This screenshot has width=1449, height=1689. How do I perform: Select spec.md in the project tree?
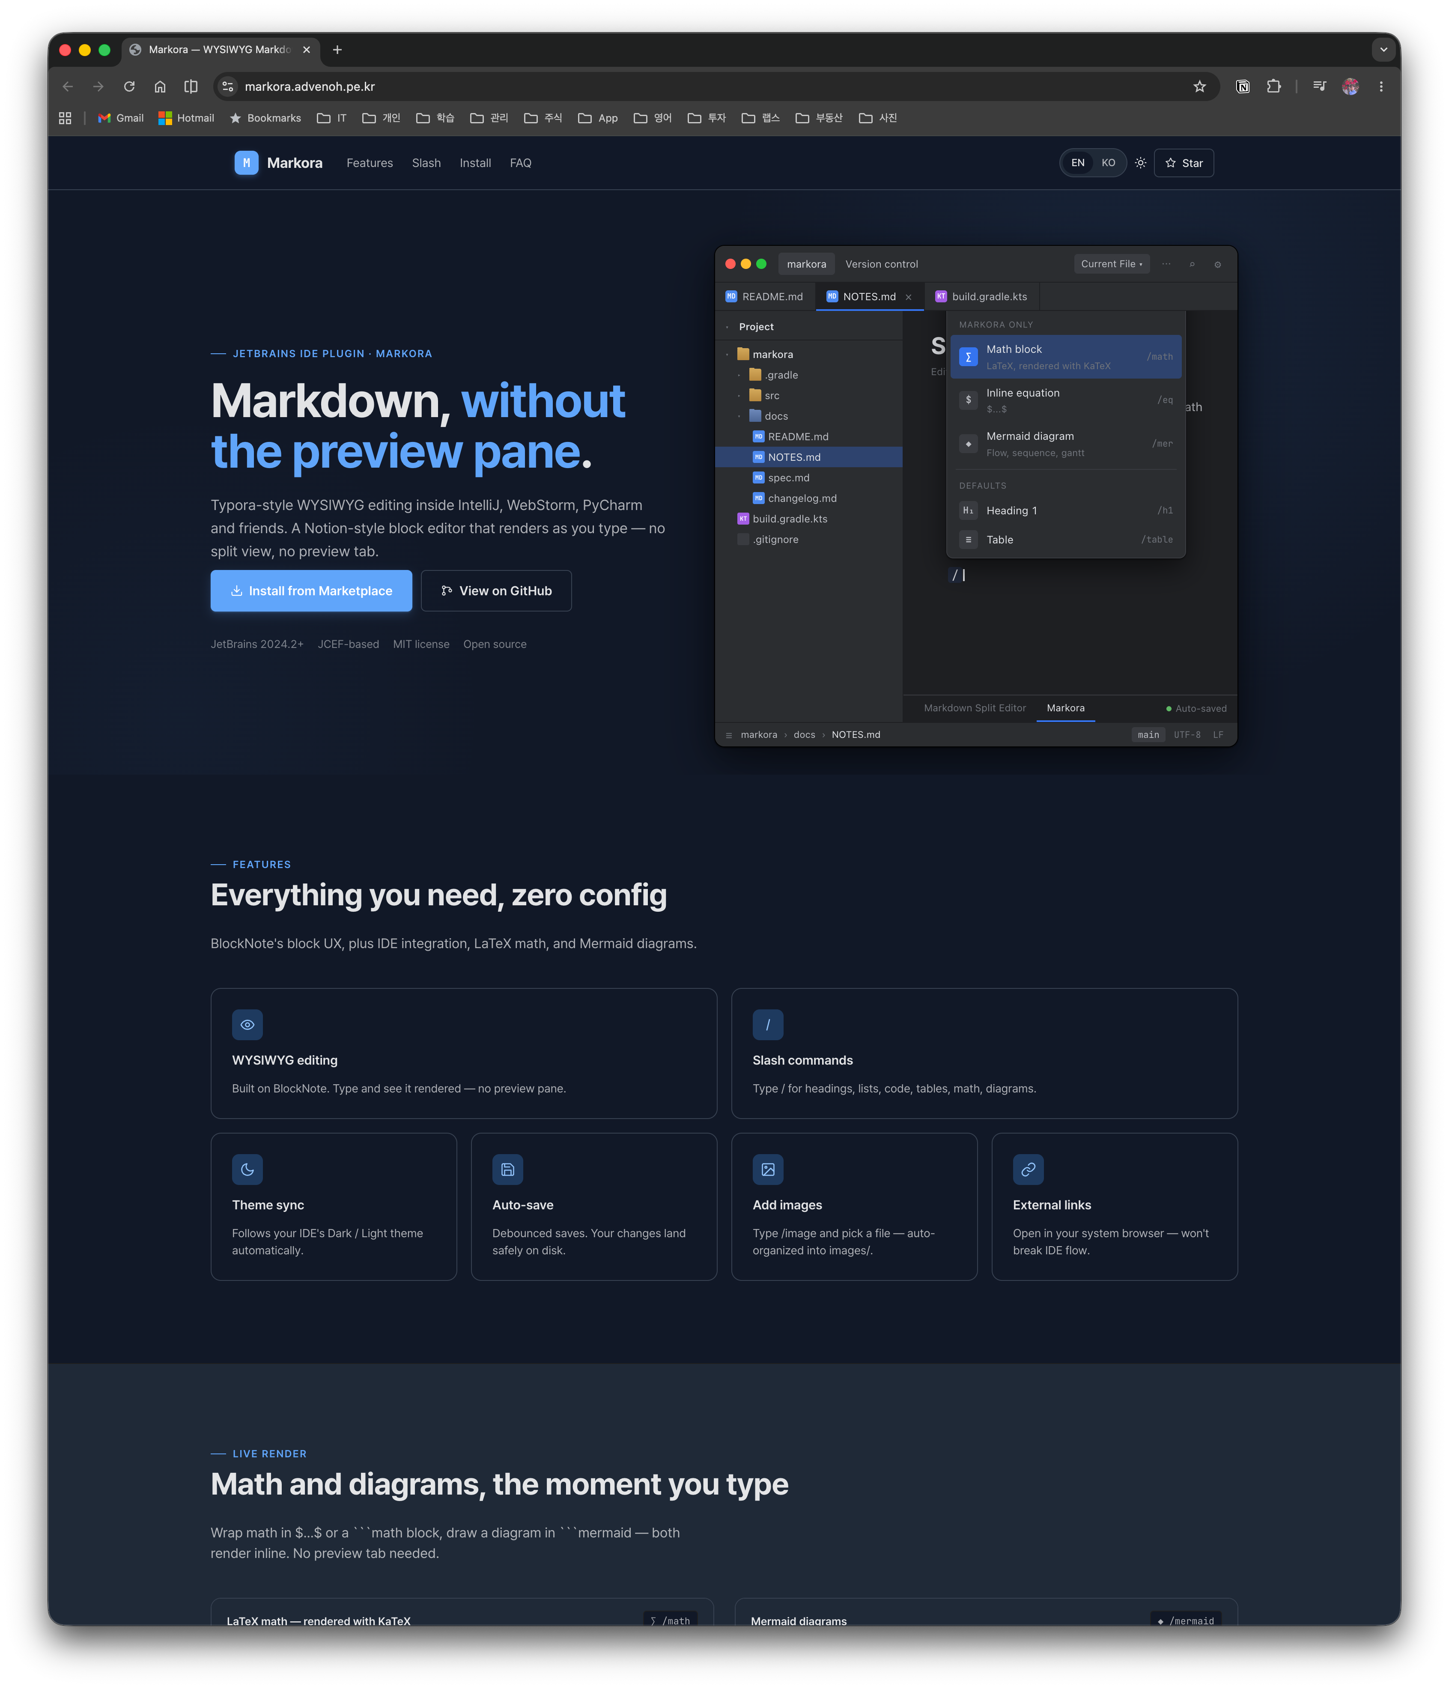click(x=808, y=477)
